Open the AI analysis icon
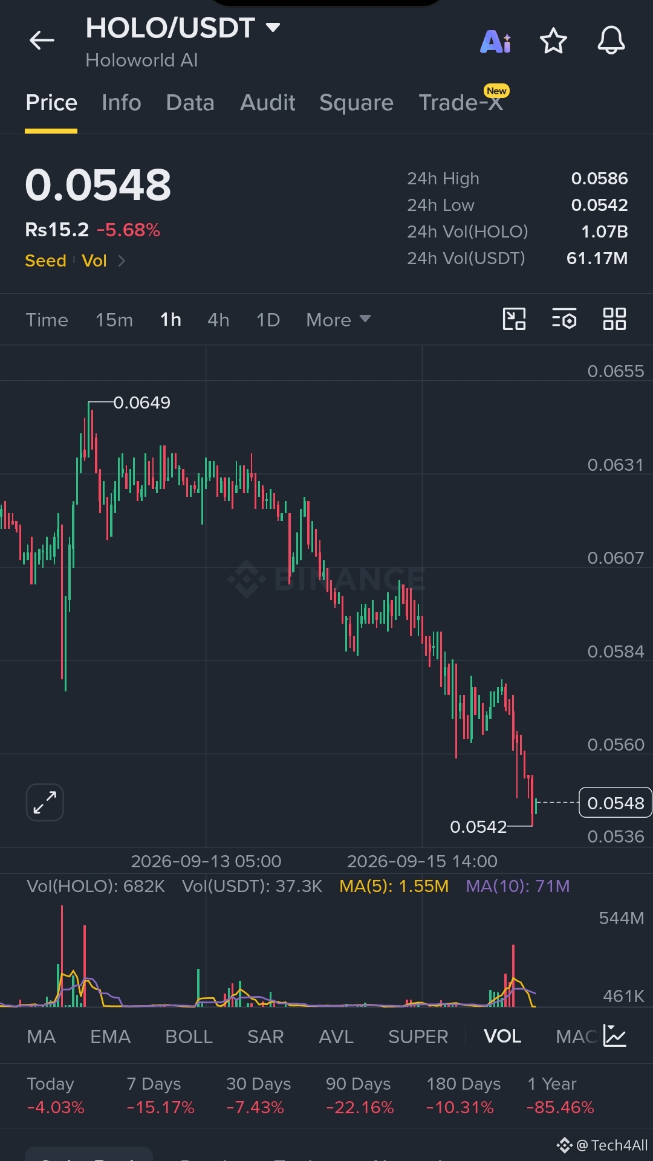This screenshot has width=653, height=1161. pyautogui.click(x=495, y=41)
